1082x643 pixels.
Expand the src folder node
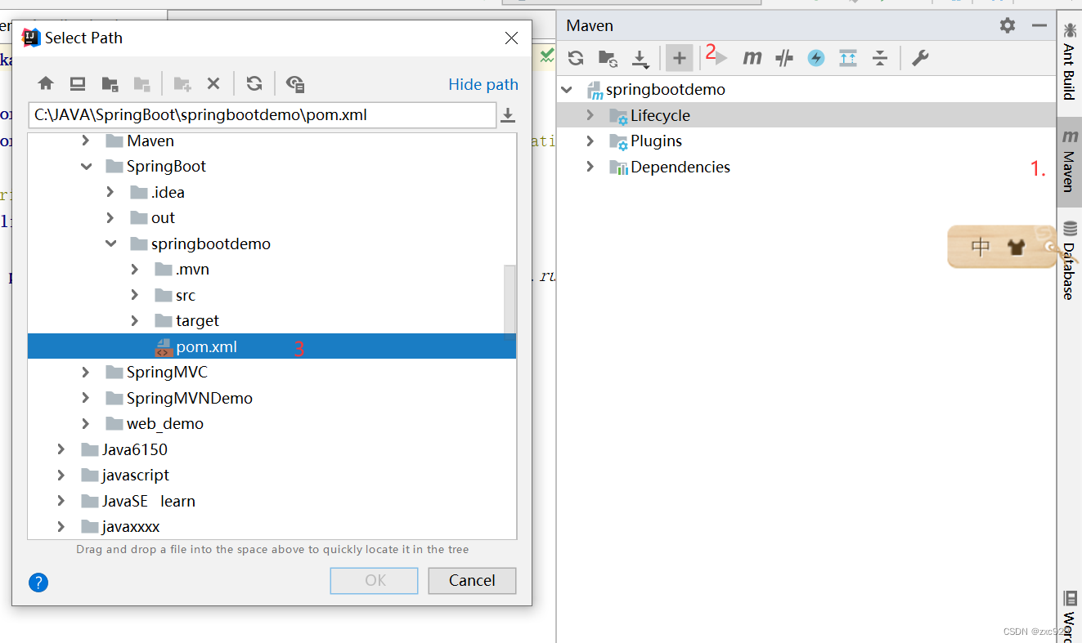(135, 295)
